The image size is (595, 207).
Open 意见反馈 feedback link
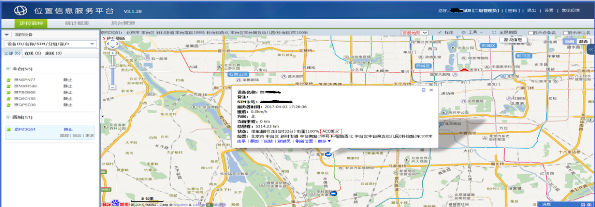coord(570,10)
